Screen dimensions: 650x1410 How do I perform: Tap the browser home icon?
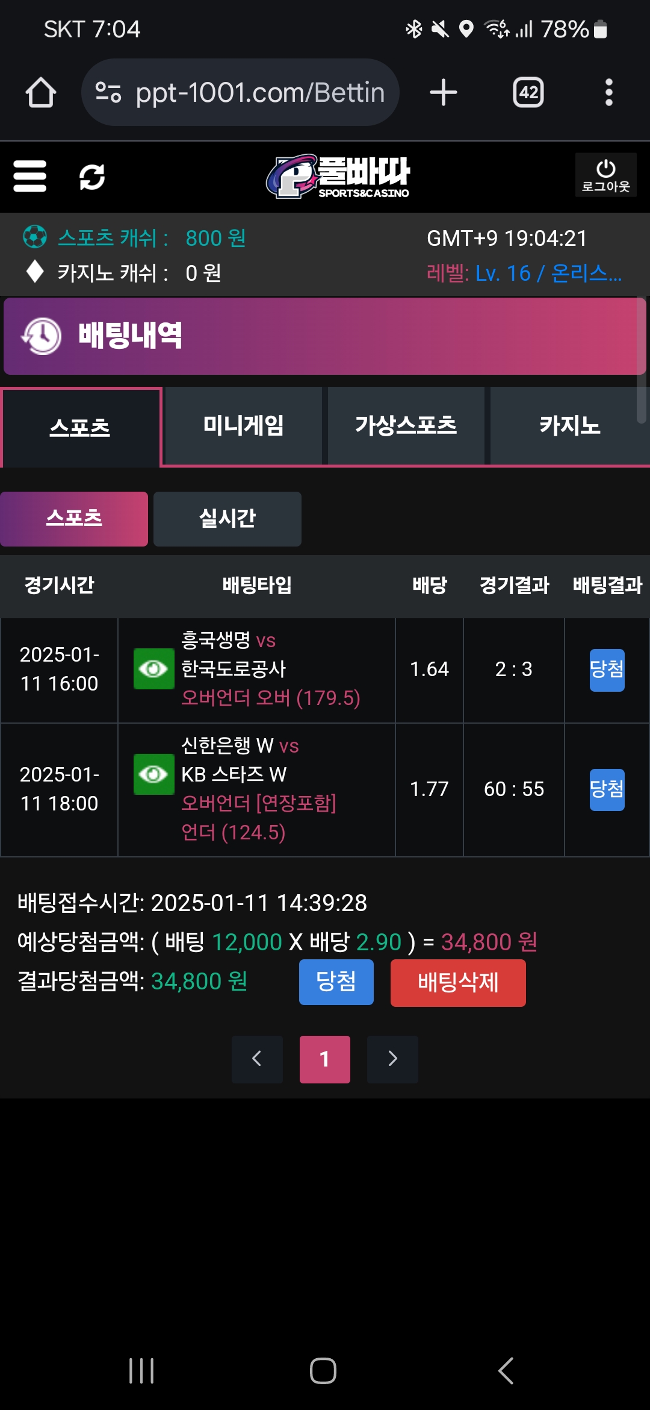pyautogui.click(x=41, y=93)
